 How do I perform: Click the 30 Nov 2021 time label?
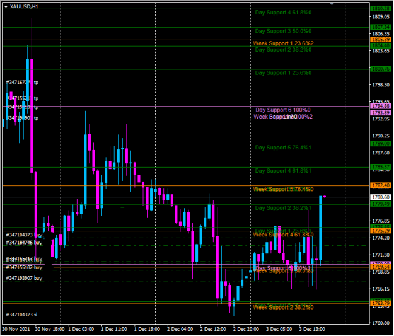coord(16,329)
